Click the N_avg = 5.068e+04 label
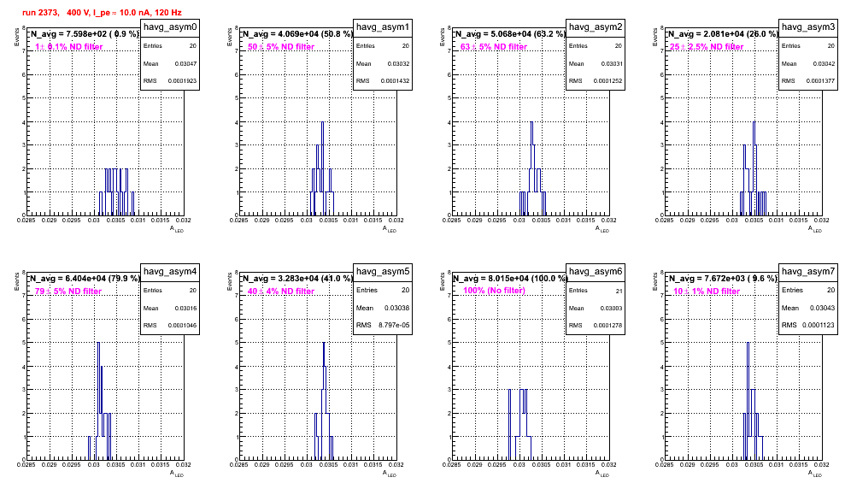 coord(509,34)
